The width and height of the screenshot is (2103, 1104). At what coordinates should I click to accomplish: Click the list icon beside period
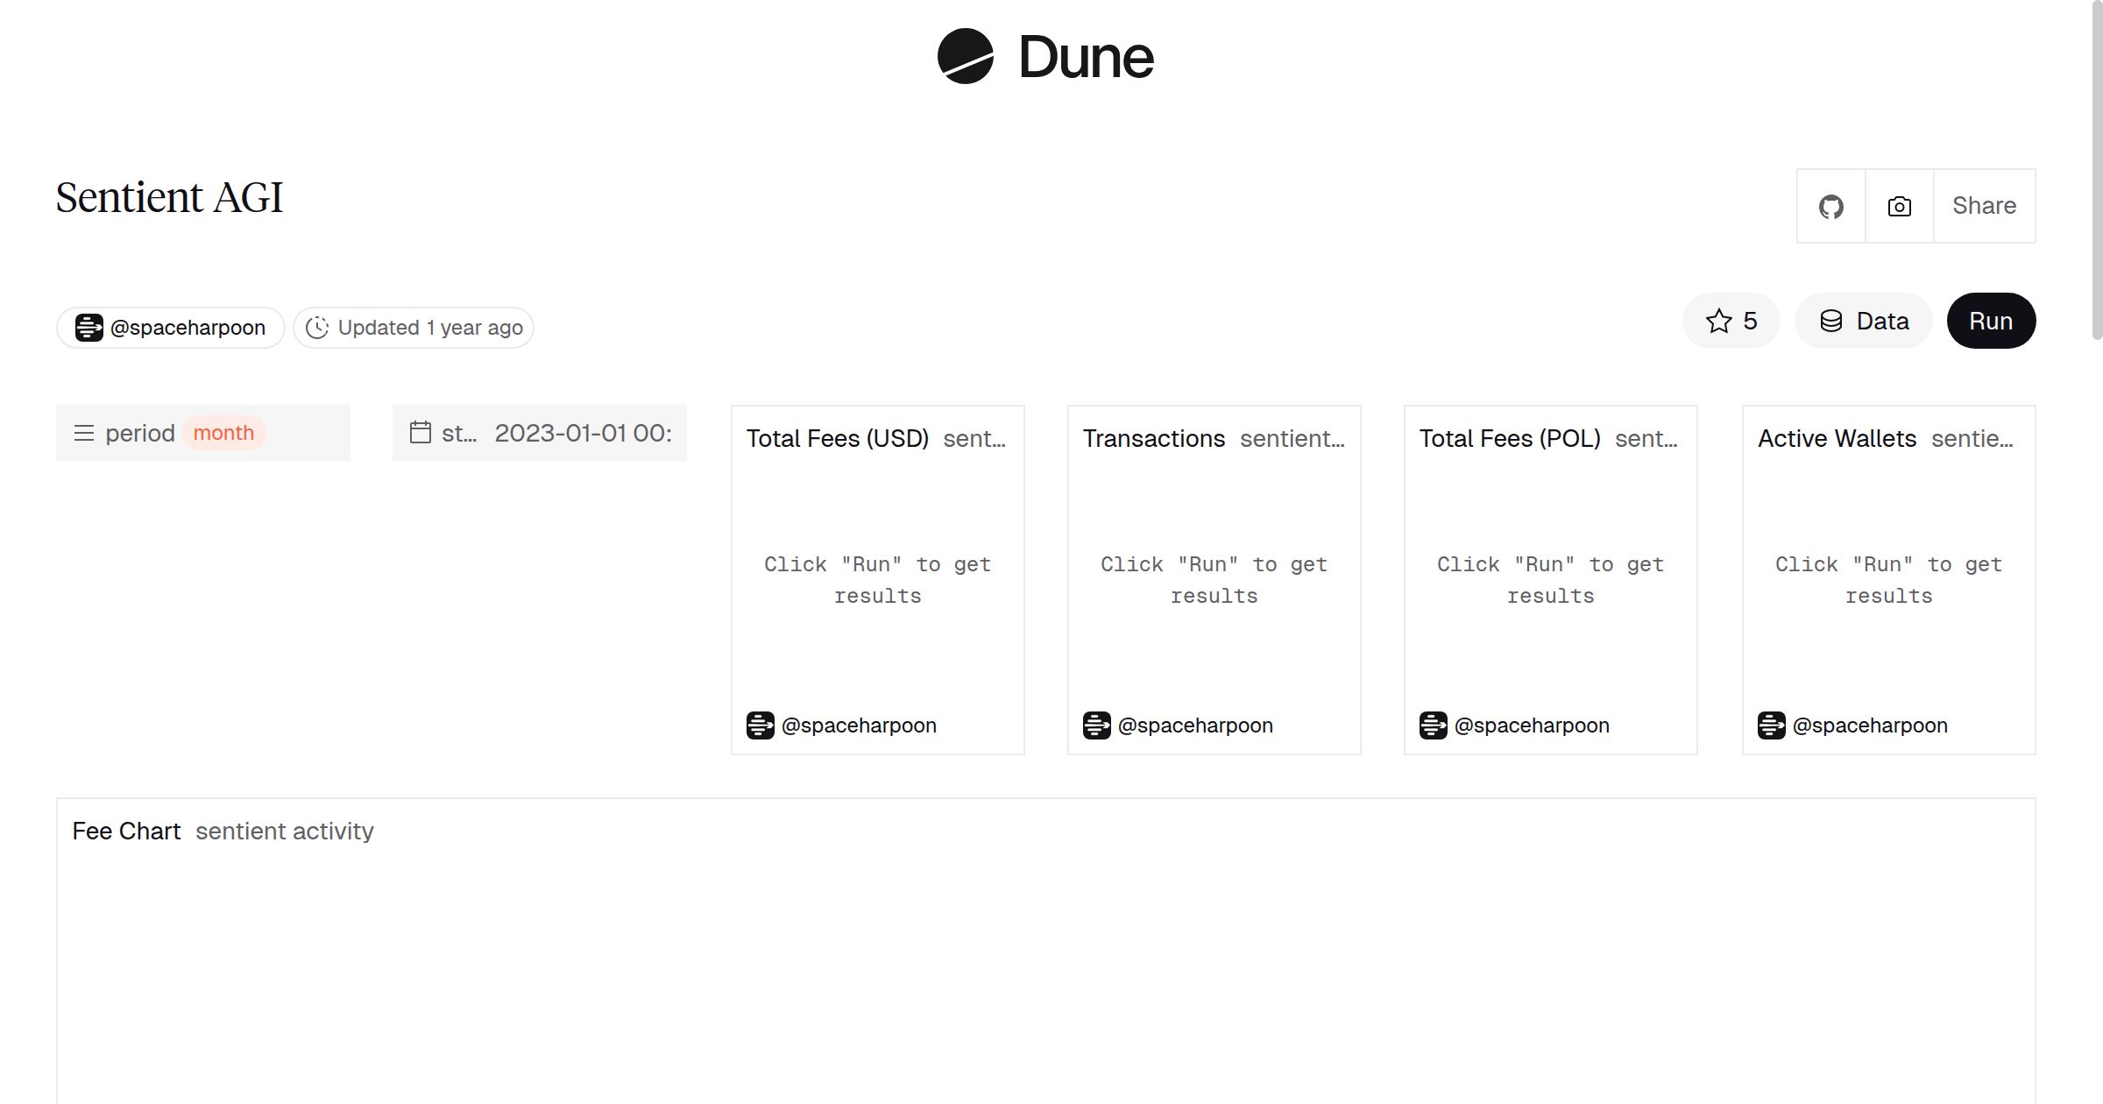pyautogui.click(x=84, y=433)
